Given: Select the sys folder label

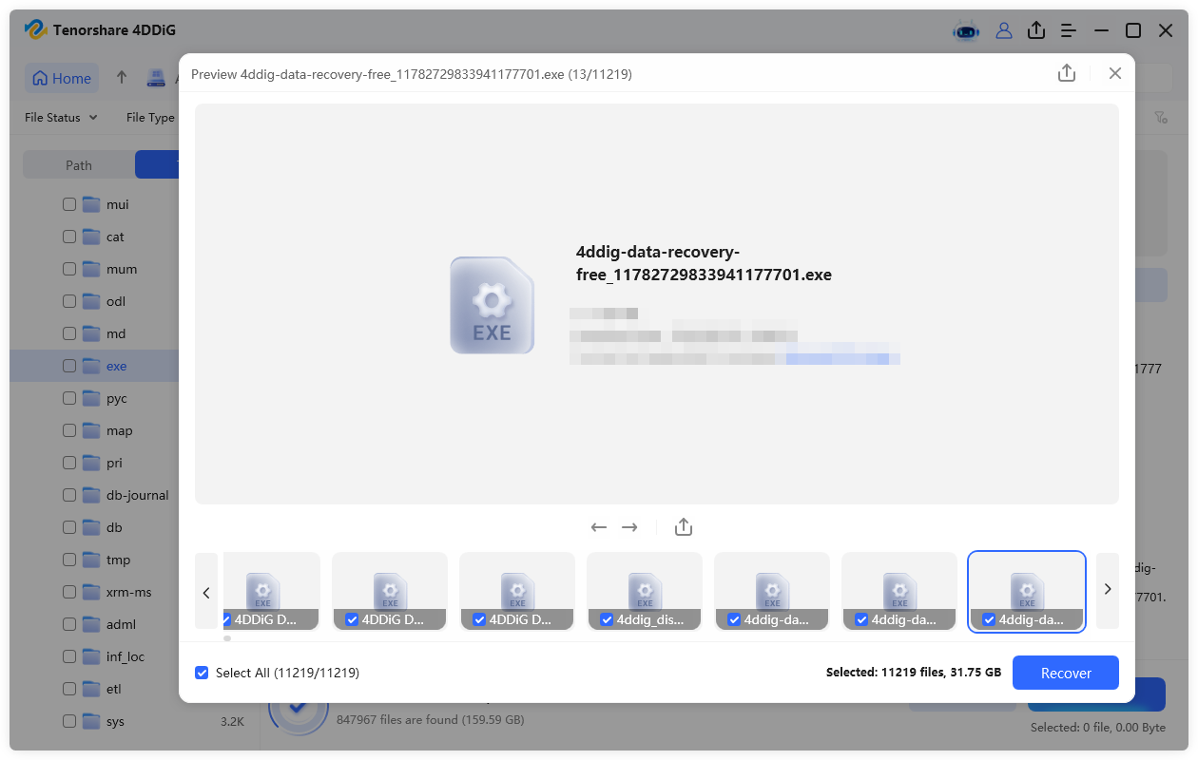Looking at the screenshot, I should click(x=115, y=721).
